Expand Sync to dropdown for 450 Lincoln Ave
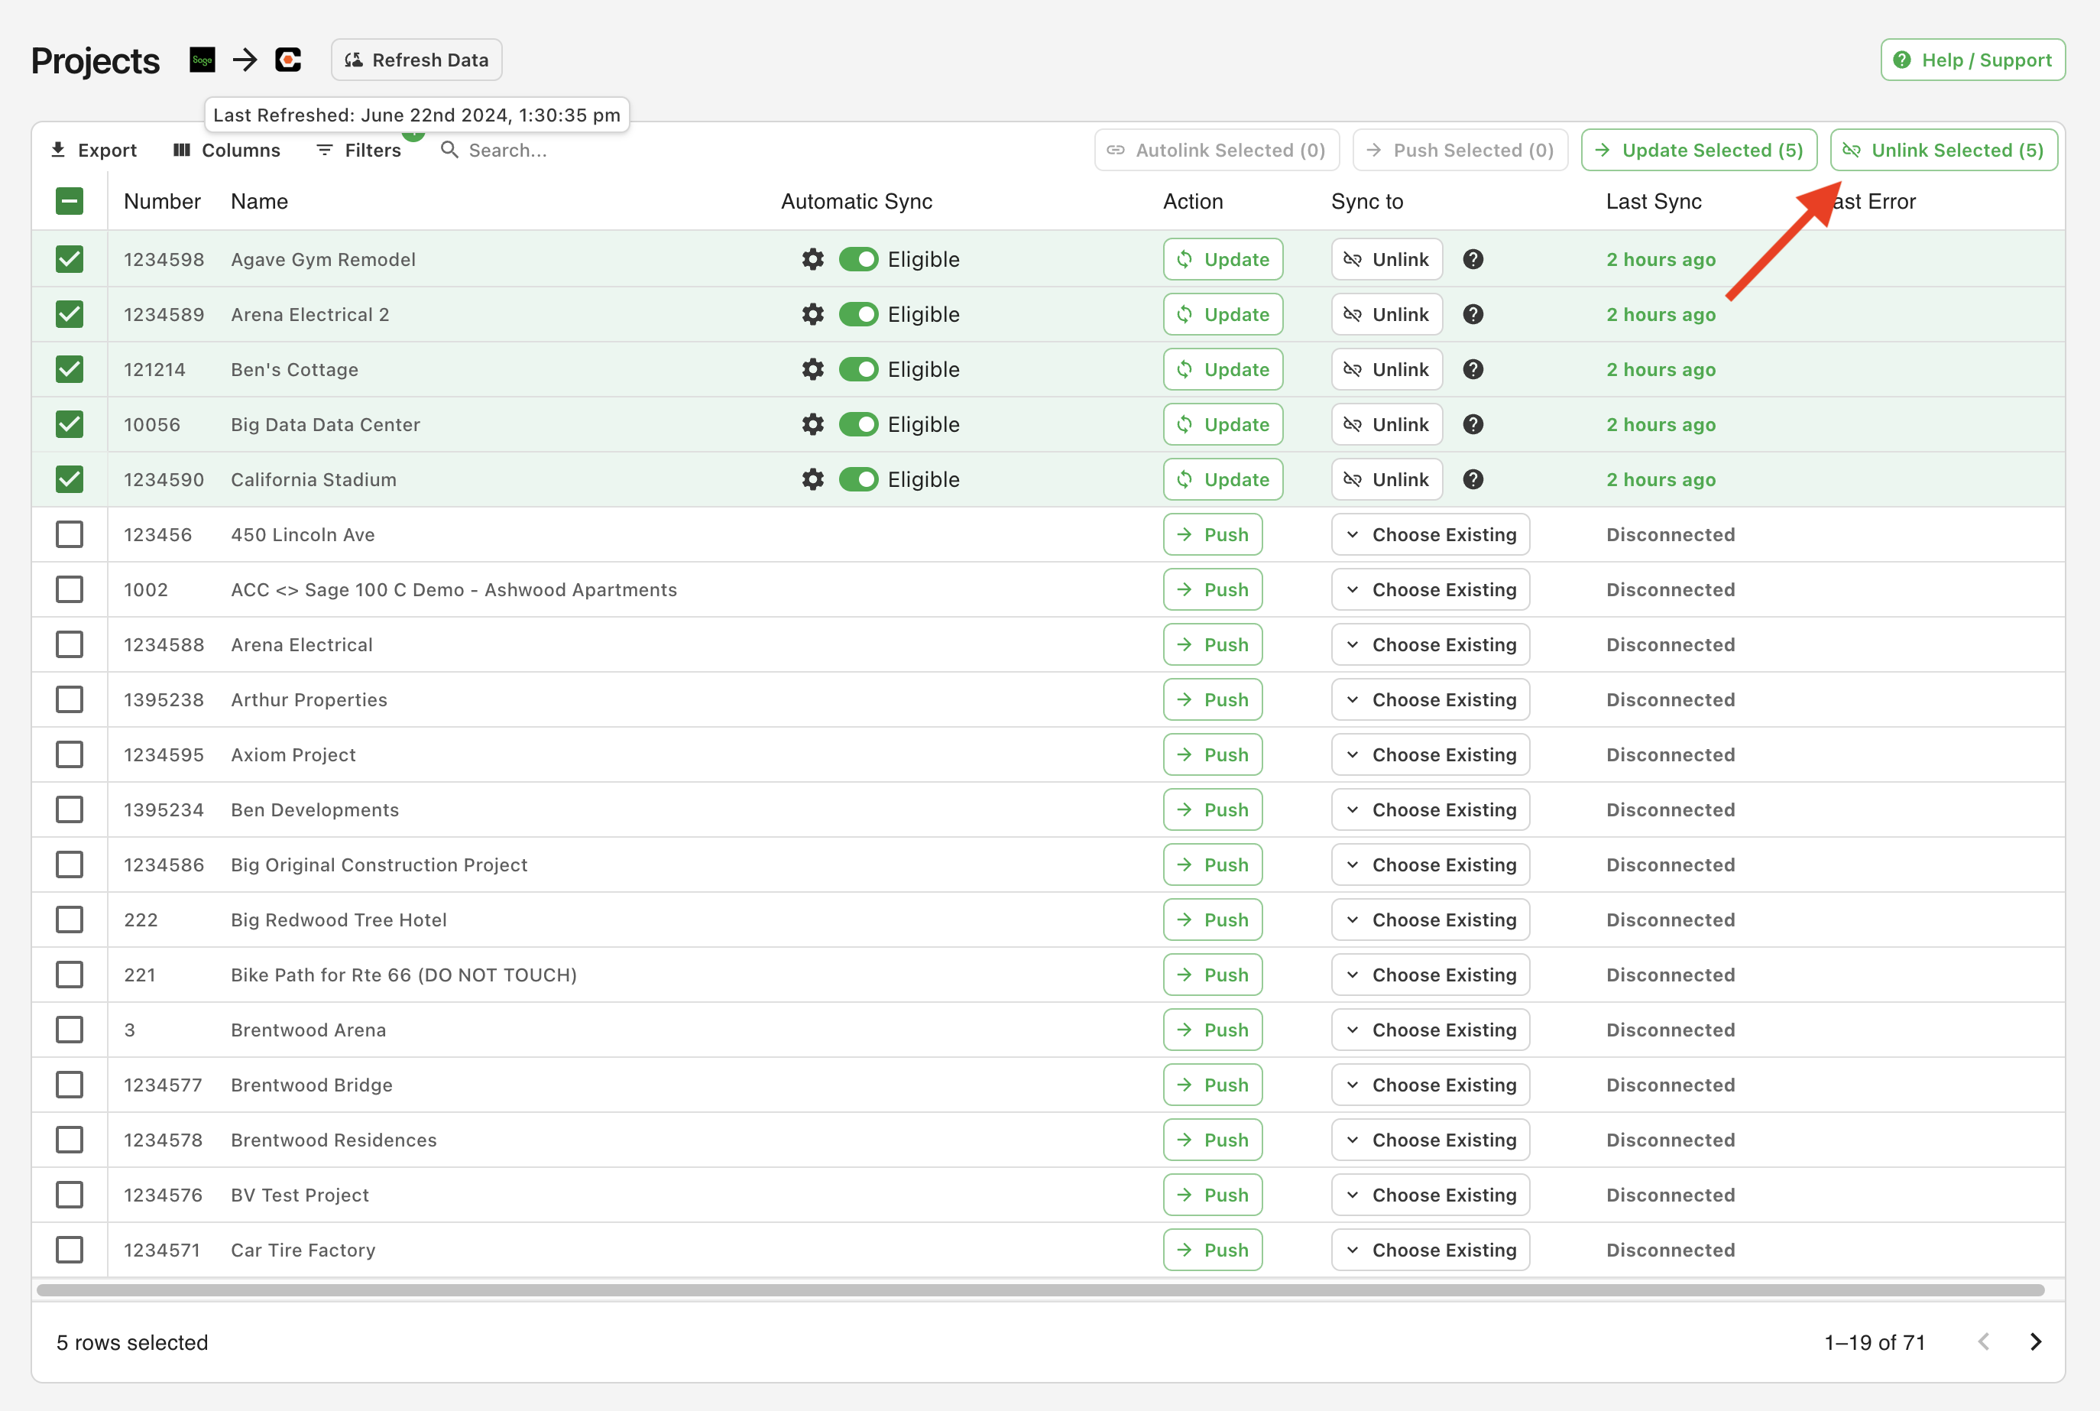2100x1411 pixels. (x=1433, y=534)
